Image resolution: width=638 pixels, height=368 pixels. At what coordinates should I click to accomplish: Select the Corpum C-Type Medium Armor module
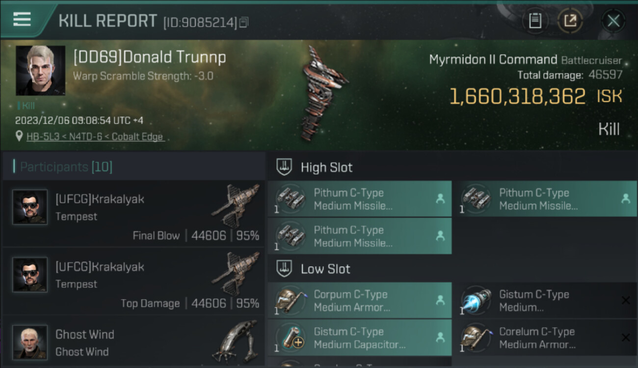360,300
